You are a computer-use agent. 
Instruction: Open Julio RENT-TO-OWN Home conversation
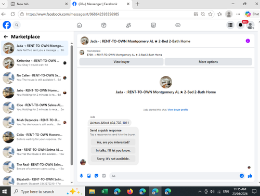pos(35,93)
